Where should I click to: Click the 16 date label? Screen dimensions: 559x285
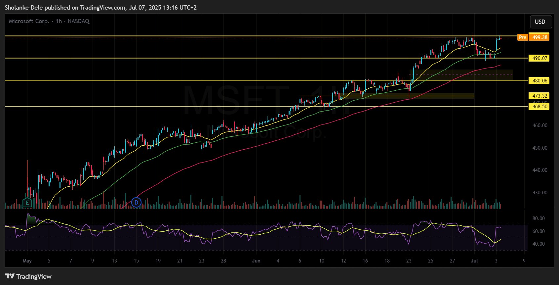pos(365,261)
